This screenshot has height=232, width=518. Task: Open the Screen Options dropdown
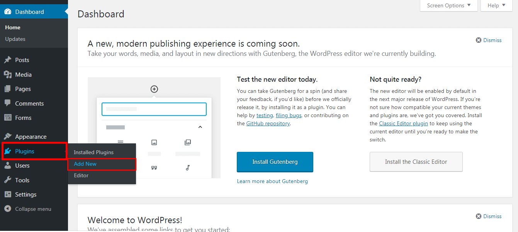point(449,5)
